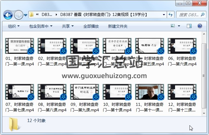Open the 组织 menu
Image resolution: width=209 pixels, height=135 pixels.
click(x=14, y=26)
